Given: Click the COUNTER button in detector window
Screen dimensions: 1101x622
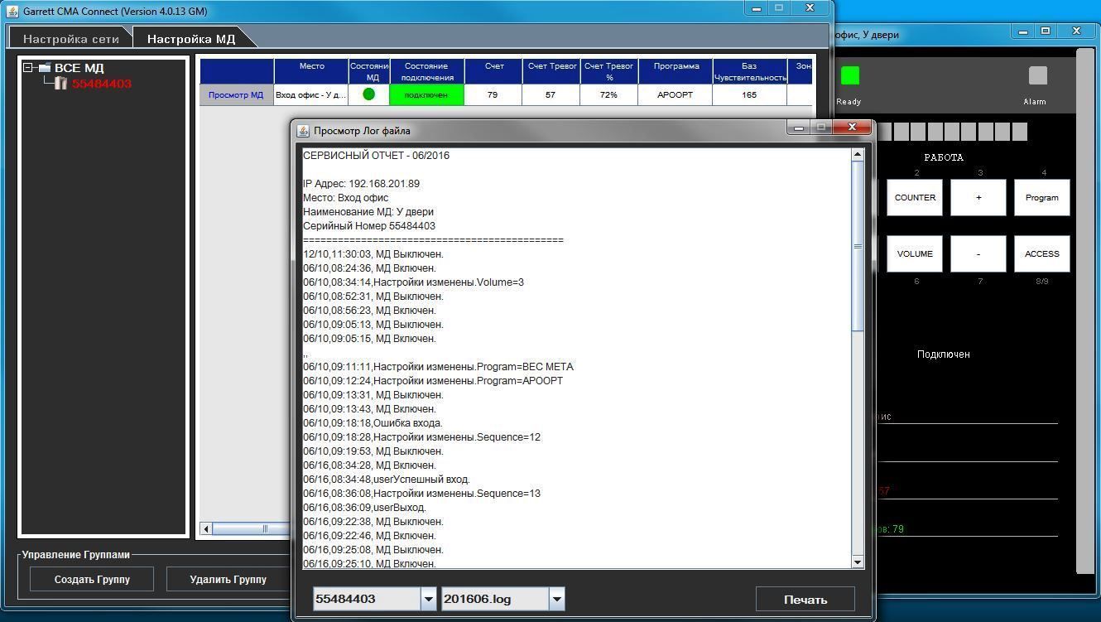Looking at the screenshot, I should pos(915,198).
